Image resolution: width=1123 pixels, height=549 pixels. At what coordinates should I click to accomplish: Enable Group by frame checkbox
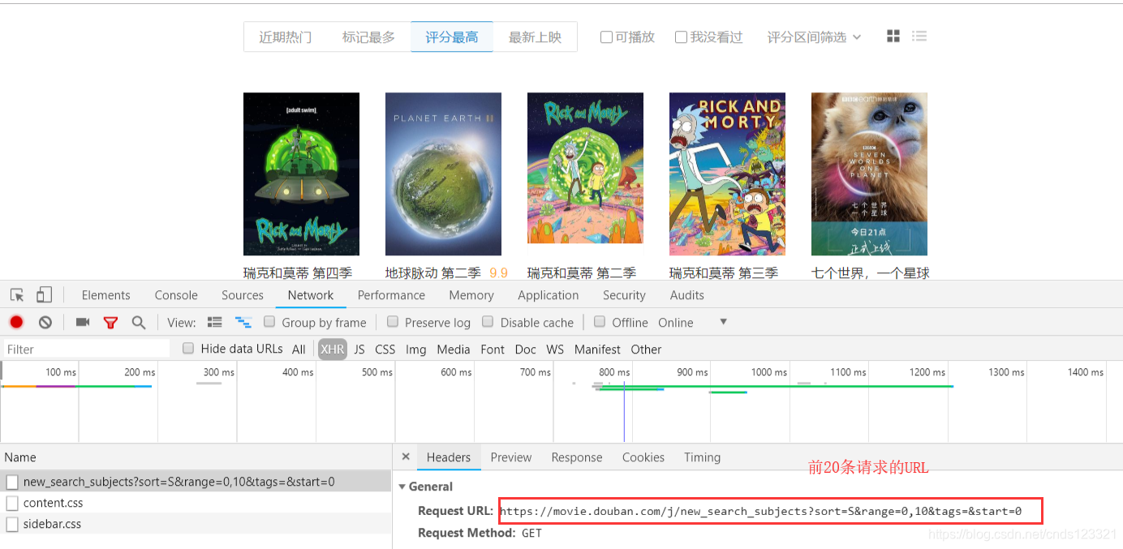click(269, 322)
